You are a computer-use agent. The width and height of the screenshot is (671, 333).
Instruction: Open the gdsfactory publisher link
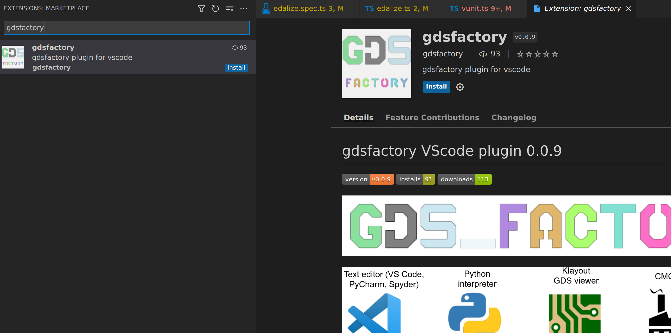[443, 54]
